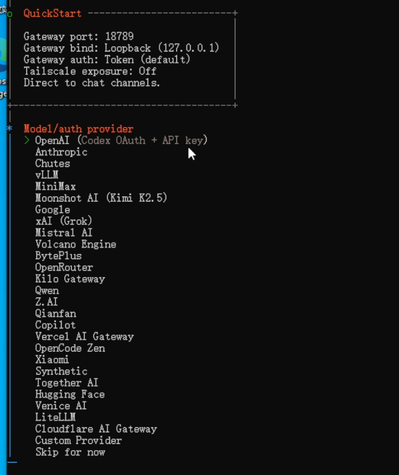Select the LiteLLM provider
This screenshot has height=475, width=399.
[55, 417]
